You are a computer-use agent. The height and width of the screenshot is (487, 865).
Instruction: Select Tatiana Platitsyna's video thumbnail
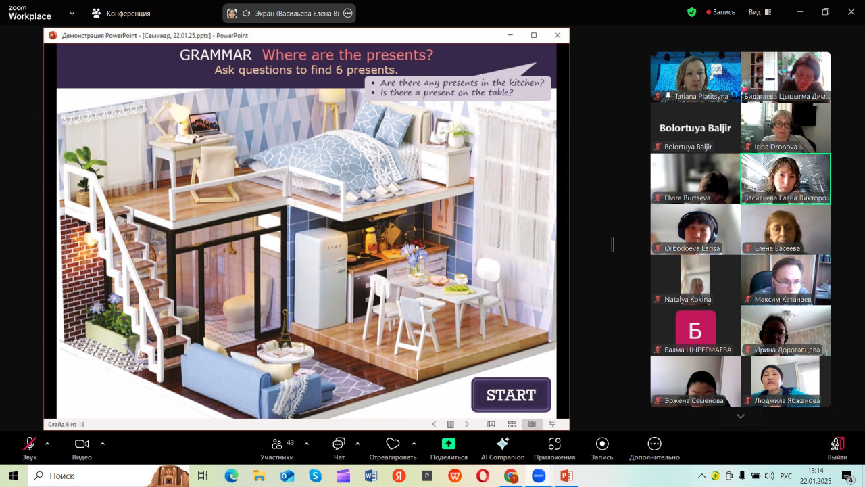[x=695, y=76]
